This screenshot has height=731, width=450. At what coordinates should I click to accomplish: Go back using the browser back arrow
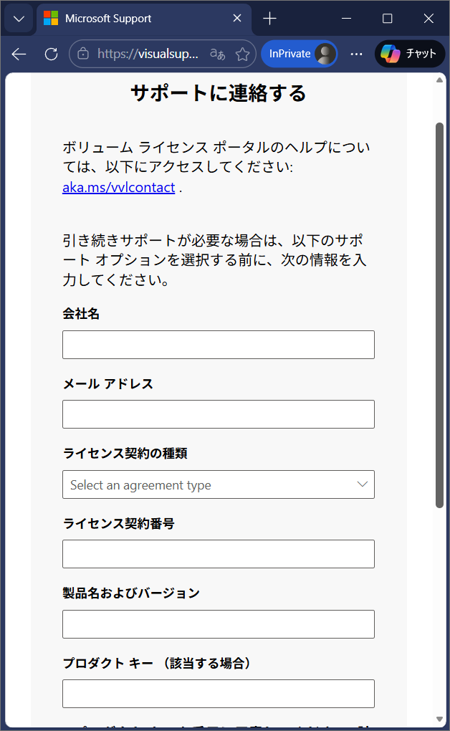(x=19, y=54)
